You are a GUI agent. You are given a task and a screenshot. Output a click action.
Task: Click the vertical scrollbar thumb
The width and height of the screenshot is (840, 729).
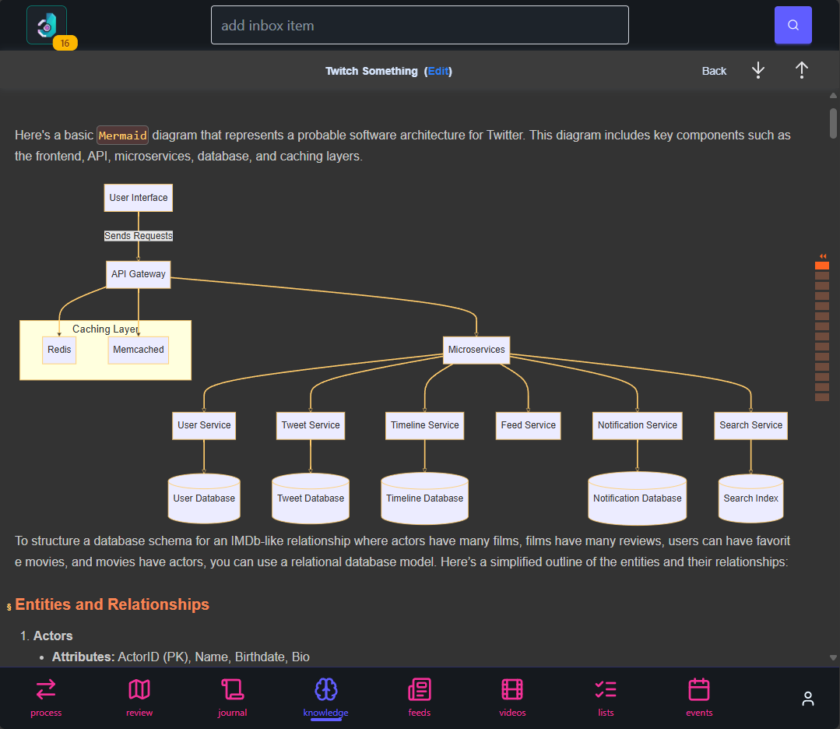[x=833, y=123]
